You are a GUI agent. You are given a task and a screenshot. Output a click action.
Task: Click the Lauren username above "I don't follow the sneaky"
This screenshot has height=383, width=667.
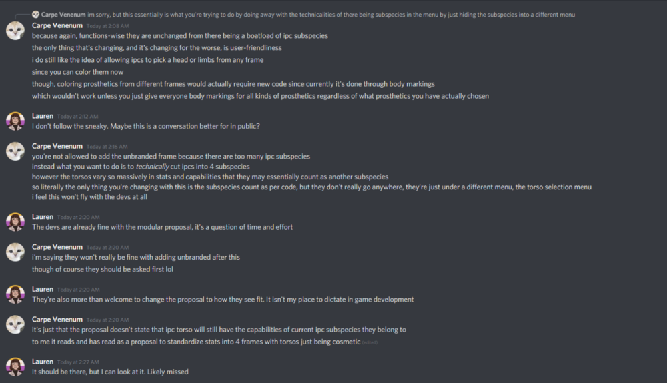click(43, 115)
